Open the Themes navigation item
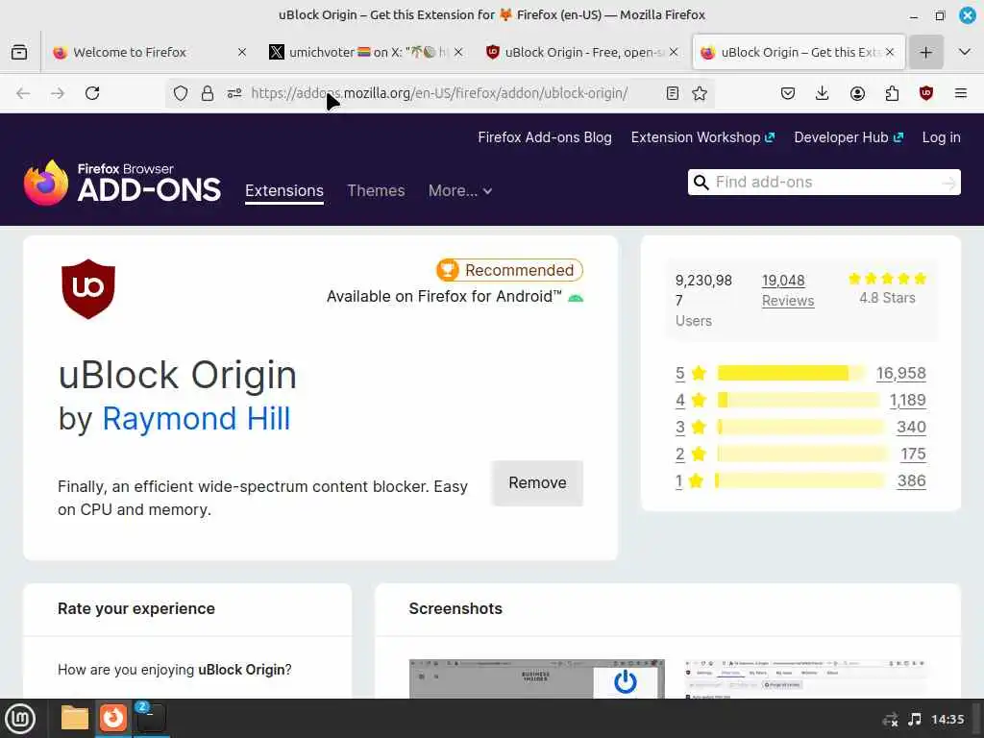Viewport: 984px width, 738px height. click(x=376, y=191)
